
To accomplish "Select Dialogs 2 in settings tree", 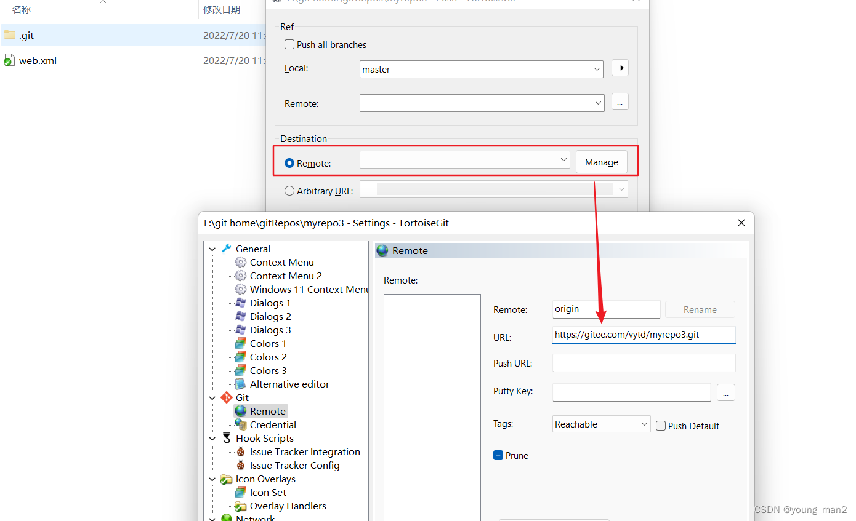I will click(x=270, y=316).
